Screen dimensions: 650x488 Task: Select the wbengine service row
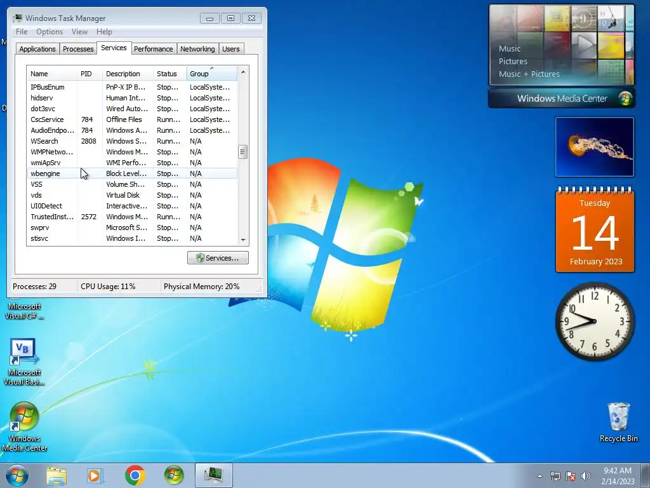(x=132, y=173)
